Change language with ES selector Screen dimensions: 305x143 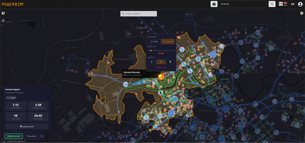[x=292, y=4]
